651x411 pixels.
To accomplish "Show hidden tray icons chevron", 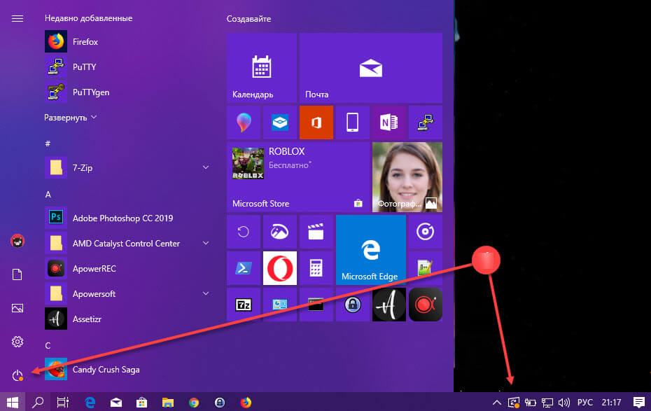I will [x=496, y=402].
